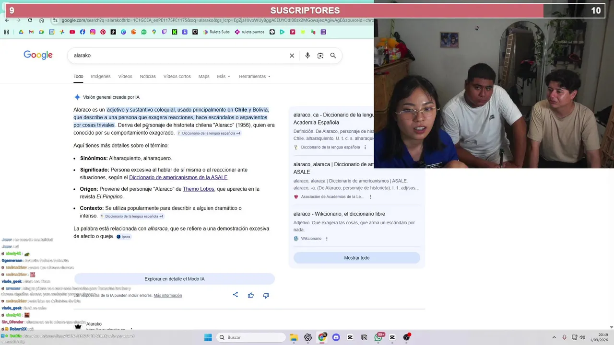This screenshot has height=345, width=614.
Task: Click the Google search input with alarako
Action: (x=177, y=56)
